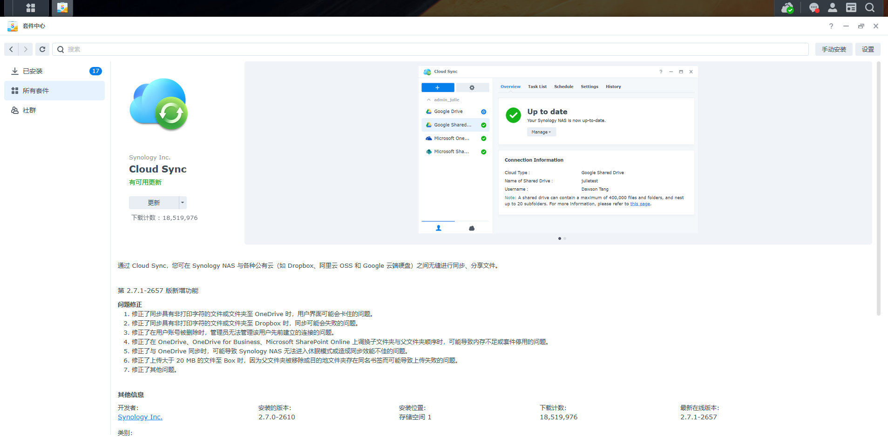Click the 17 installed updates badge
The height and width of the screenshot is (437, 888).
pos(95,71)
